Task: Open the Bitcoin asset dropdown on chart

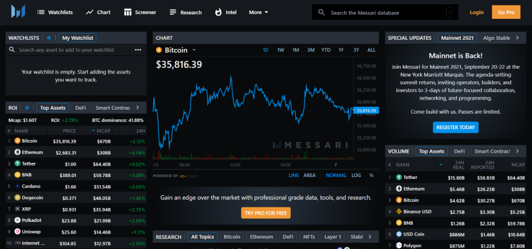Action: [194, 50]
